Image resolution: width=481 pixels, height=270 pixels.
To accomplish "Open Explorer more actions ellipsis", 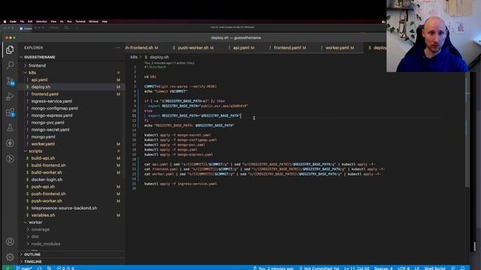I will (118, 48).
